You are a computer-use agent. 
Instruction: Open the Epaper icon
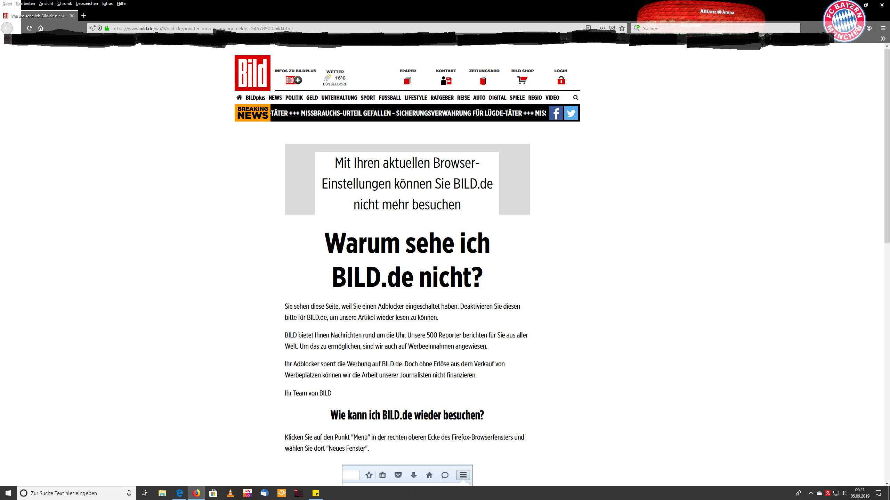click(408, 81)
